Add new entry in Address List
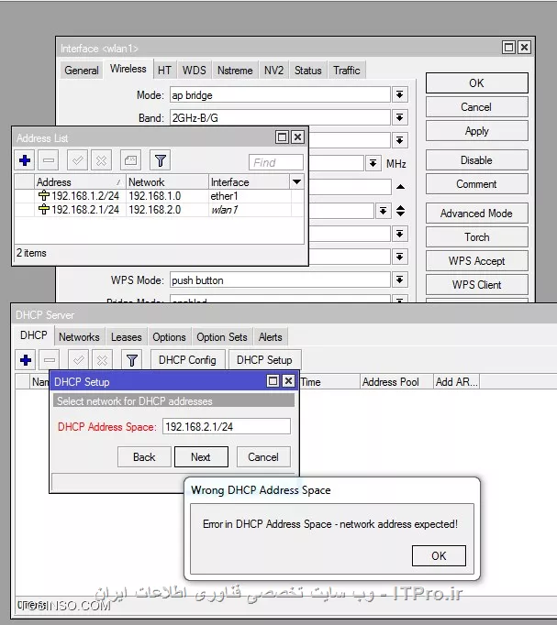Screen dimensions: 557x625 [x=25, y=160]
